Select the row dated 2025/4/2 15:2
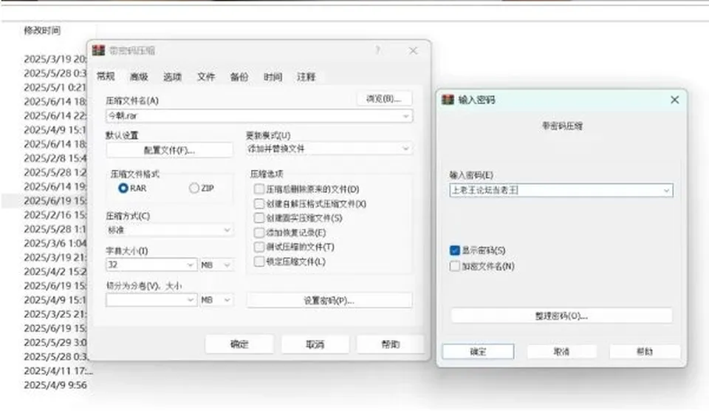This screenshot has height=411, width=709. tap(55, 271)
